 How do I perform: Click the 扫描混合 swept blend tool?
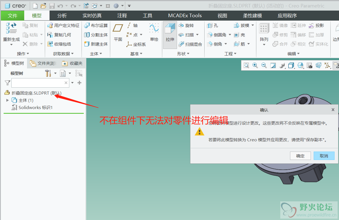190,44
